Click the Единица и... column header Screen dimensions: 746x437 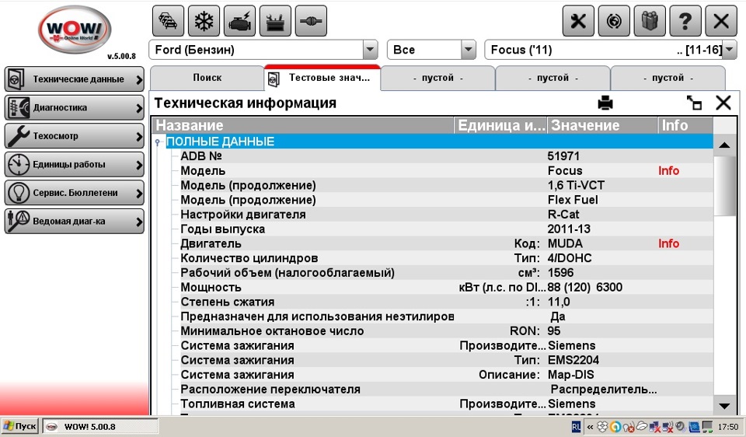click(x=500, y=125)
